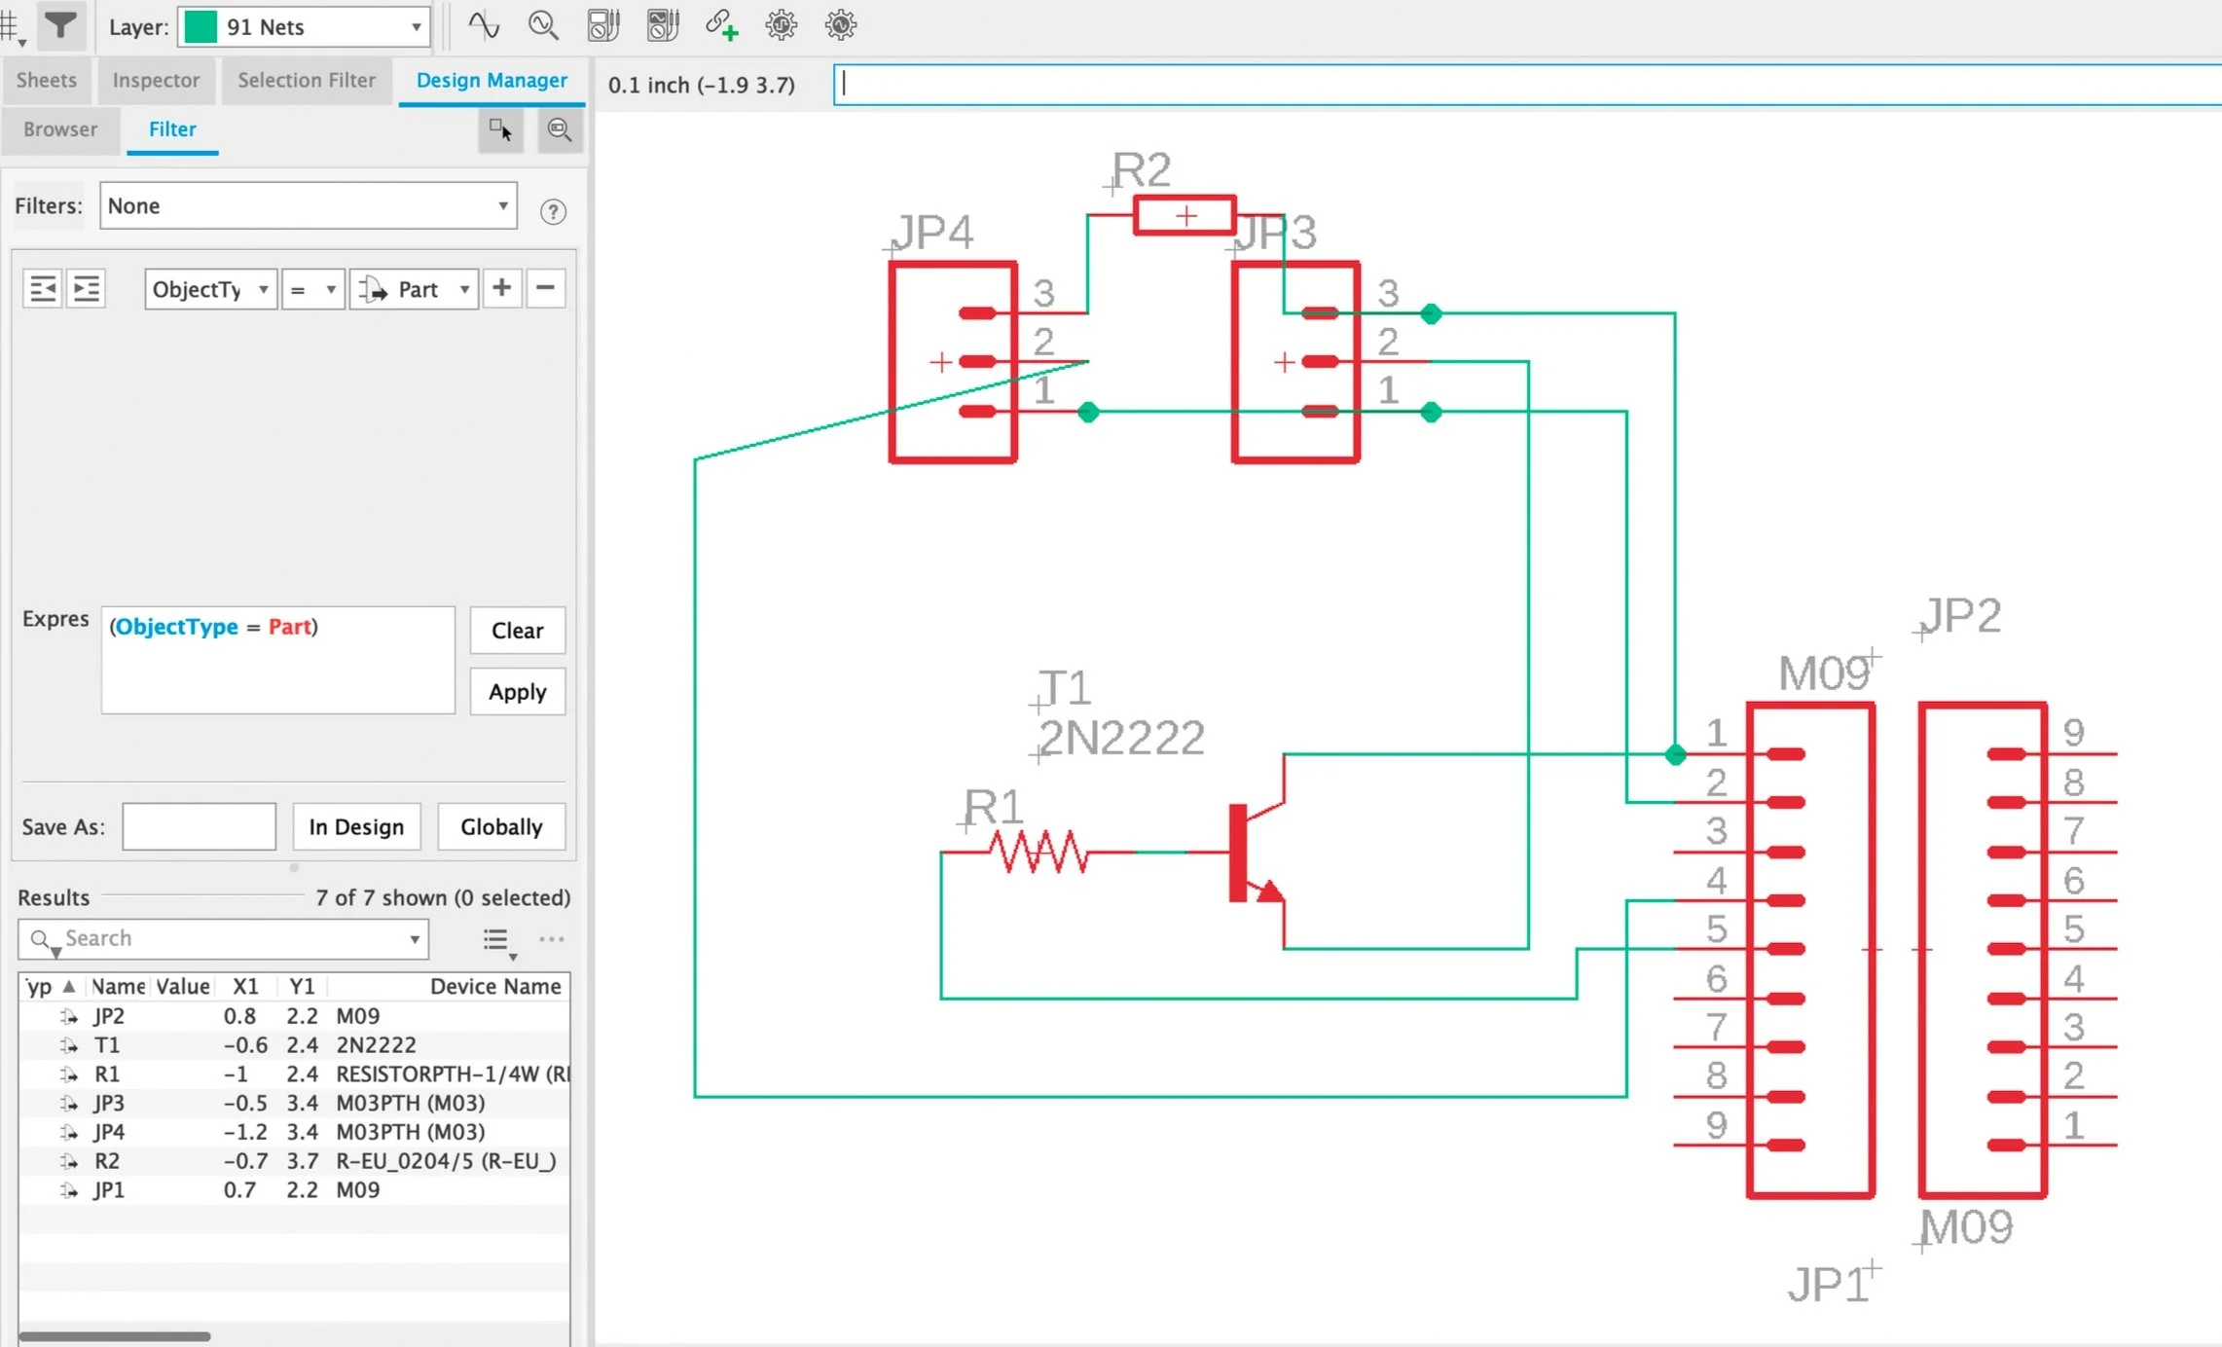Viewport: 2222px width, 1347px height.
Task: Open the Layer 91 Nets dropdown
Action: (416, 27)
